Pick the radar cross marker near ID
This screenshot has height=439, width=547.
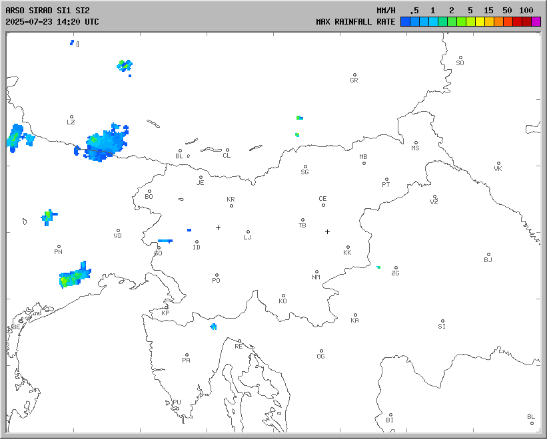point(218,227)
